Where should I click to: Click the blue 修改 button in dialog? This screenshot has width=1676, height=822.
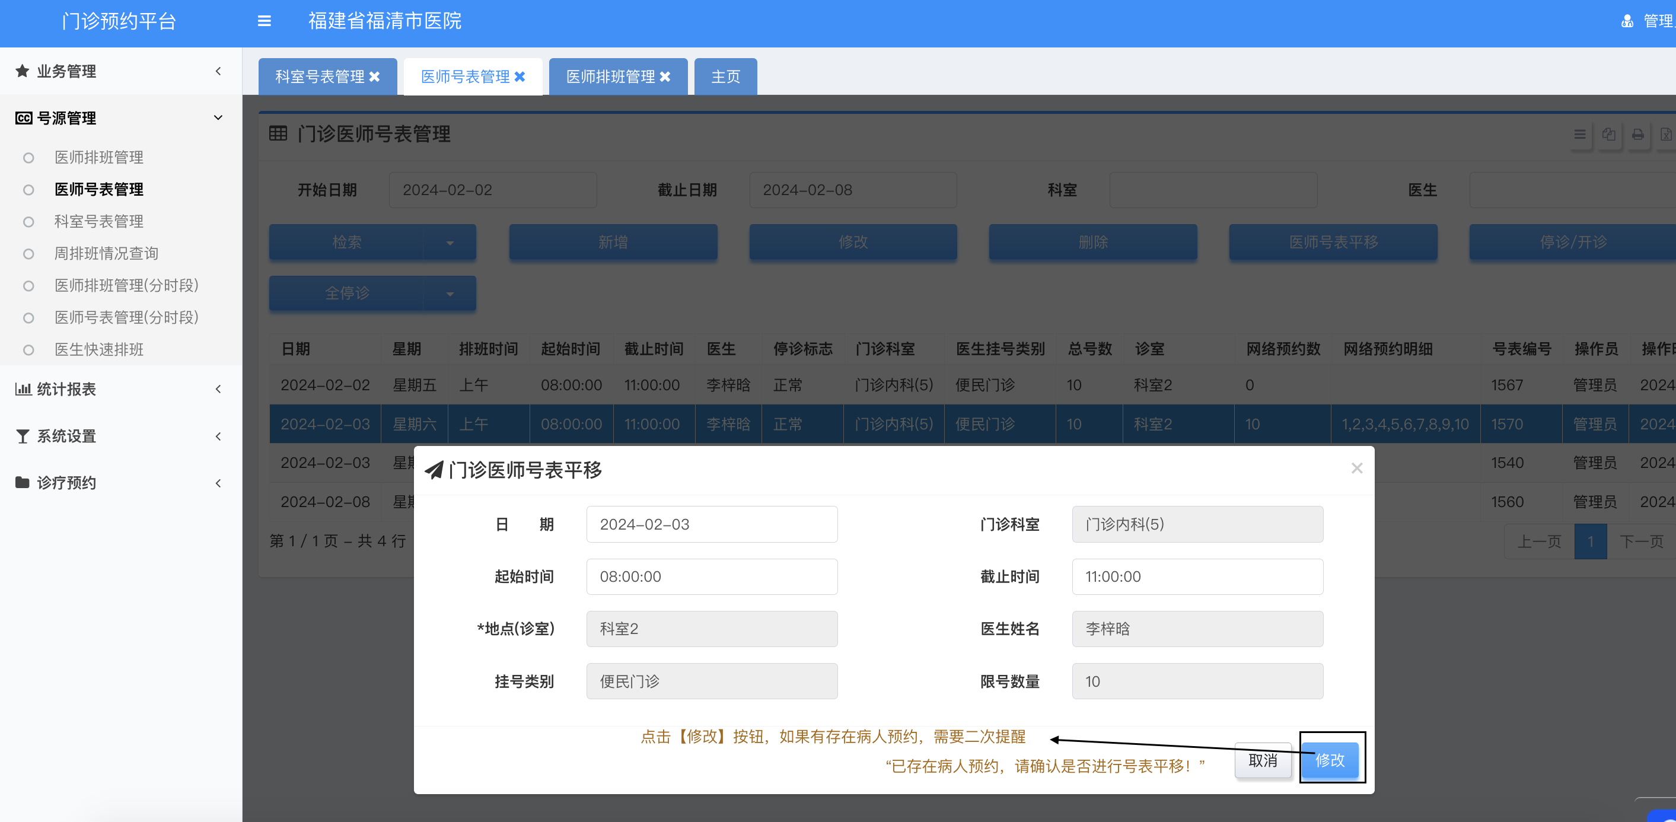pos(1329,760)
